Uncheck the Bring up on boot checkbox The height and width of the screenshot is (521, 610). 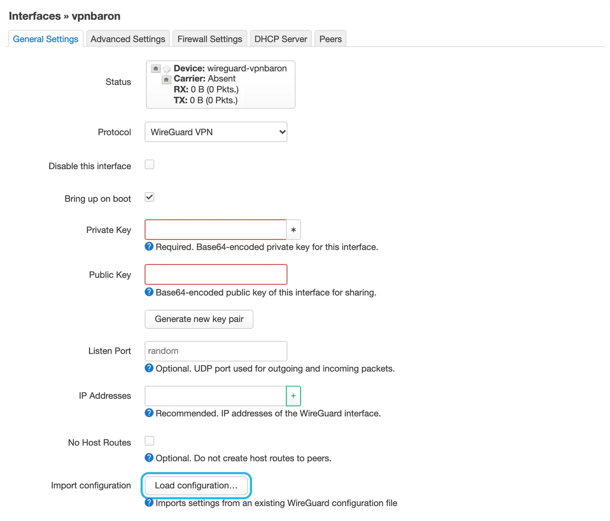pyautogui.click(x=149, y=197)
